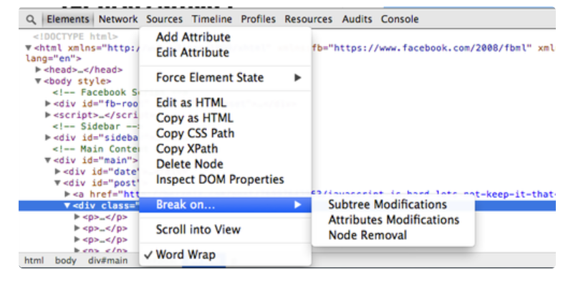
Task: Collapse the body style node
Action: pyautogui.click(x=38, y=81)
